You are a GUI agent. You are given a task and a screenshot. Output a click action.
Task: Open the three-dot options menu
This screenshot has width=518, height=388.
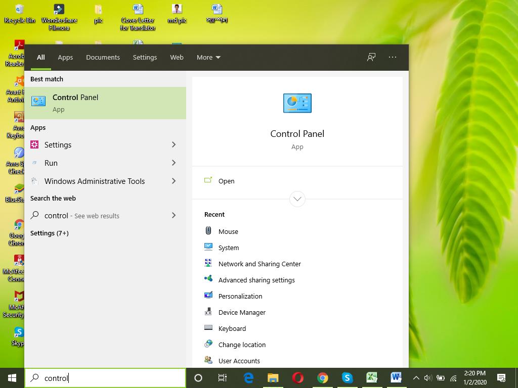pos(393,57)
